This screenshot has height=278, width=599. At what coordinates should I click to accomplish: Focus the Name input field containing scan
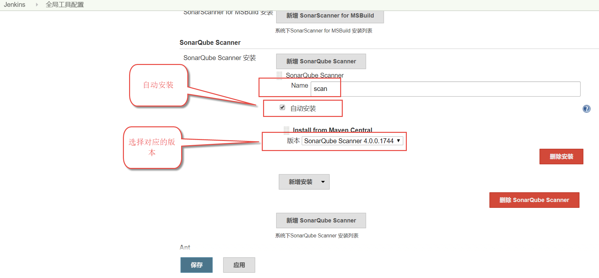coord(446,89)
